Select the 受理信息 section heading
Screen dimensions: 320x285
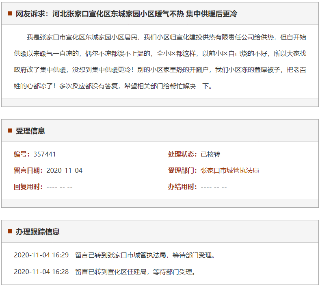point(30,131)
